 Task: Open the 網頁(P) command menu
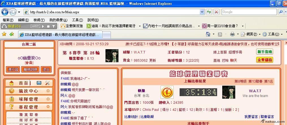tap(251, 34)
